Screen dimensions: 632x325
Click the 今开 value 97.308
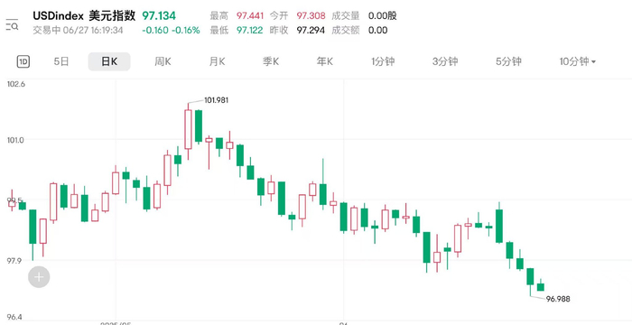(x=311, y=16)
